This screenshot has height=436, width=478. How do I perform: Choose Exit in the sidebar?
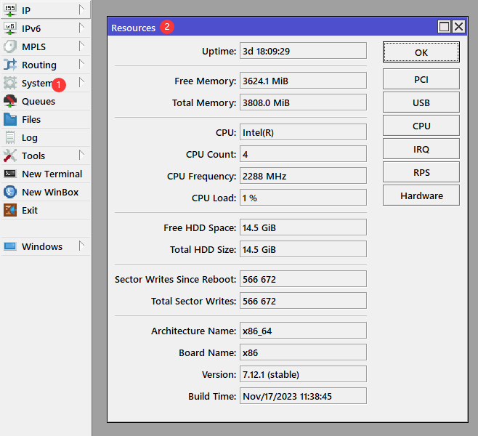coord(46,210)
